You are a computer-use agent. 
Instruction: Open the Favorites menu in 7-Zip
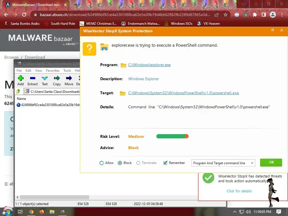53,71
